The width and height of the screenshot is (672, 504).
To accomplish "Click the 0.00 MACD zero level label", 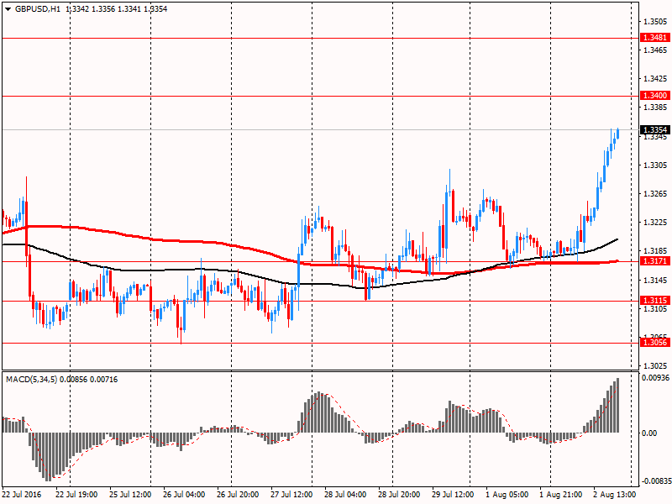I will (x=649, y=433).
